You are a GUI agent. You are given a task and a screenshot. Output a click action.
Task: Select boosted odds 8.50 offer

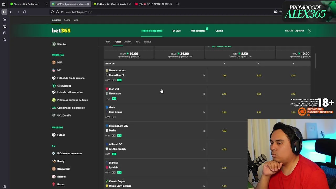click(x=240, y=54)
